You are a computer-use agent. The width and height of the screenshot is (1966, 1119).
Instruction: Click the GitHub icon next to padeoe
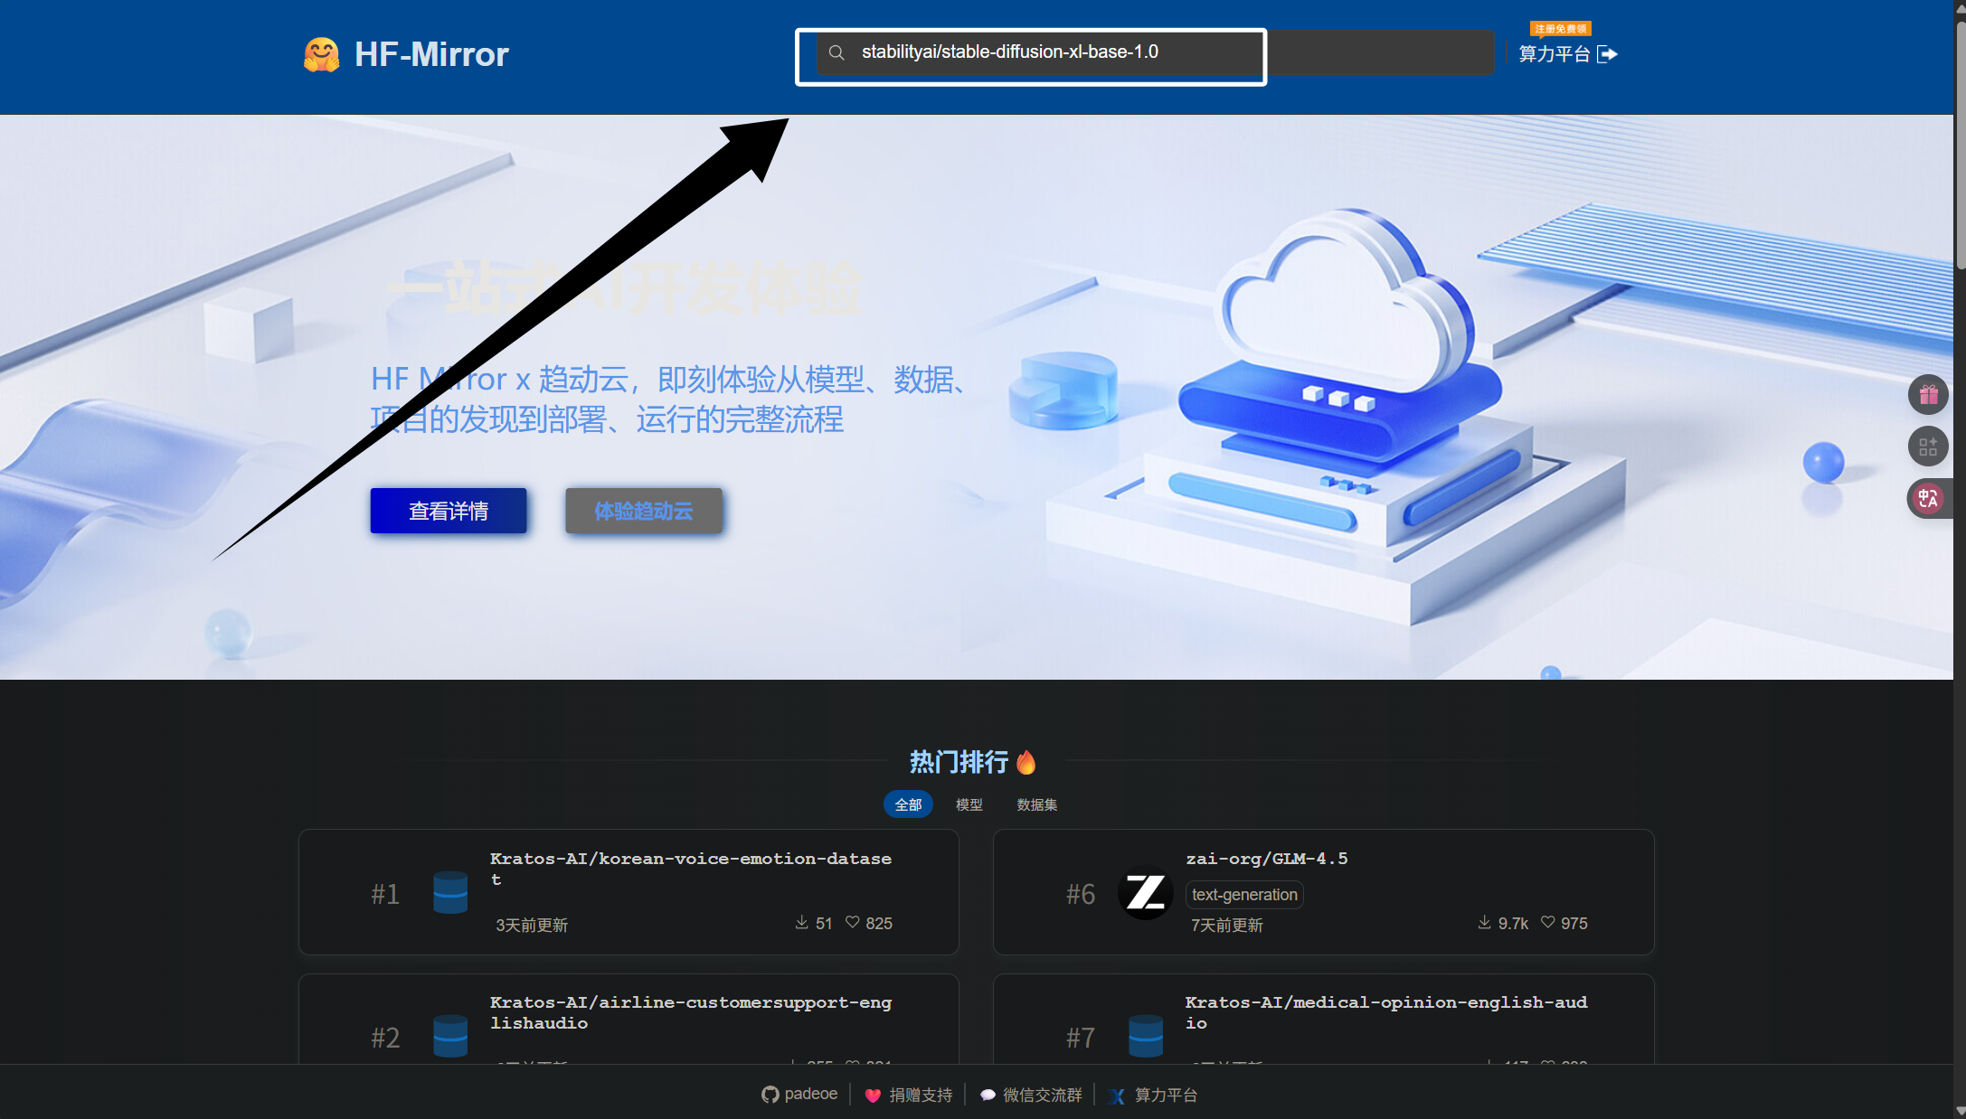pos(770,1095)
